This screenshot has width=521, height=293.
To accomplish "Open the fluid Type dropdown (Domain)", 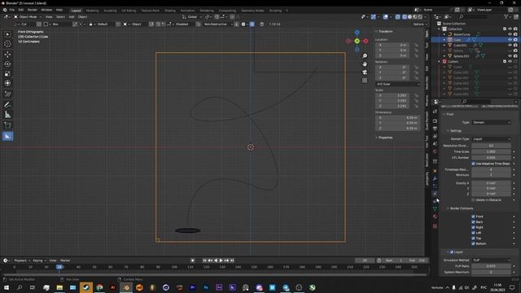I will (492, 123).
